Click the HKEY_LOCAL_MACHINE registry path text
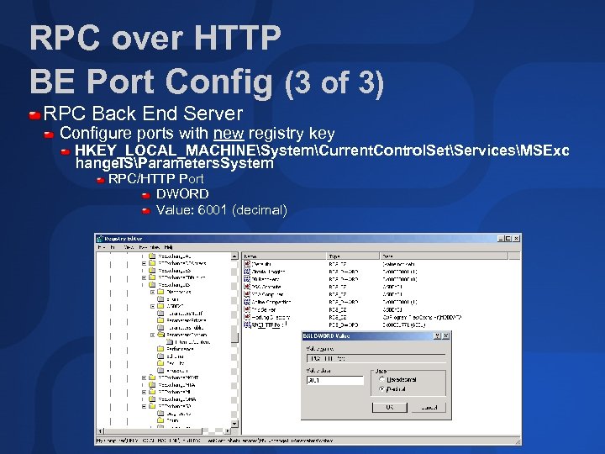605x454 pixels. coord(322,156)
